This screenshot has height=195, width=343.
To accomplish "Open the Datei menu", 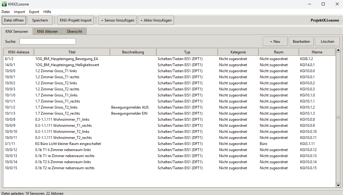I will (x=6, y=12).
